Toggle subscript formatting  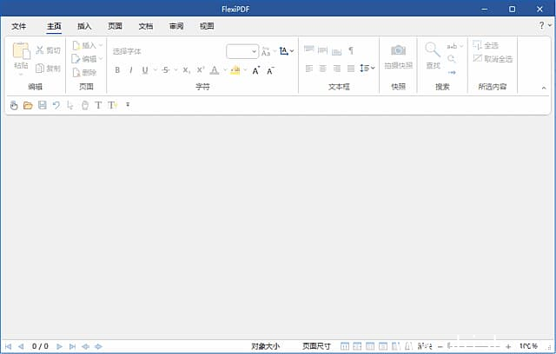pyautogui.click(x=187, y=70)
